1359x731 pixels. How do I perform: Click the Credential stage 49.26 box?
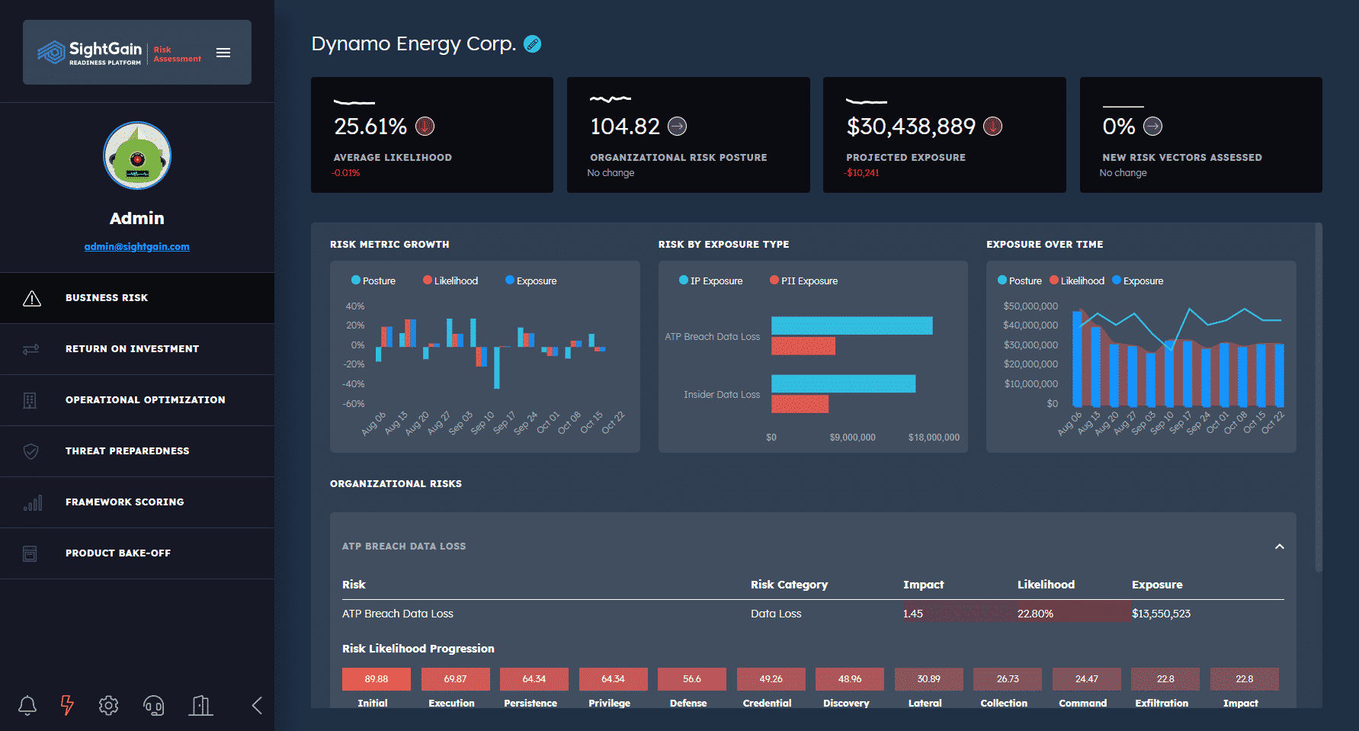pos(771,678)
